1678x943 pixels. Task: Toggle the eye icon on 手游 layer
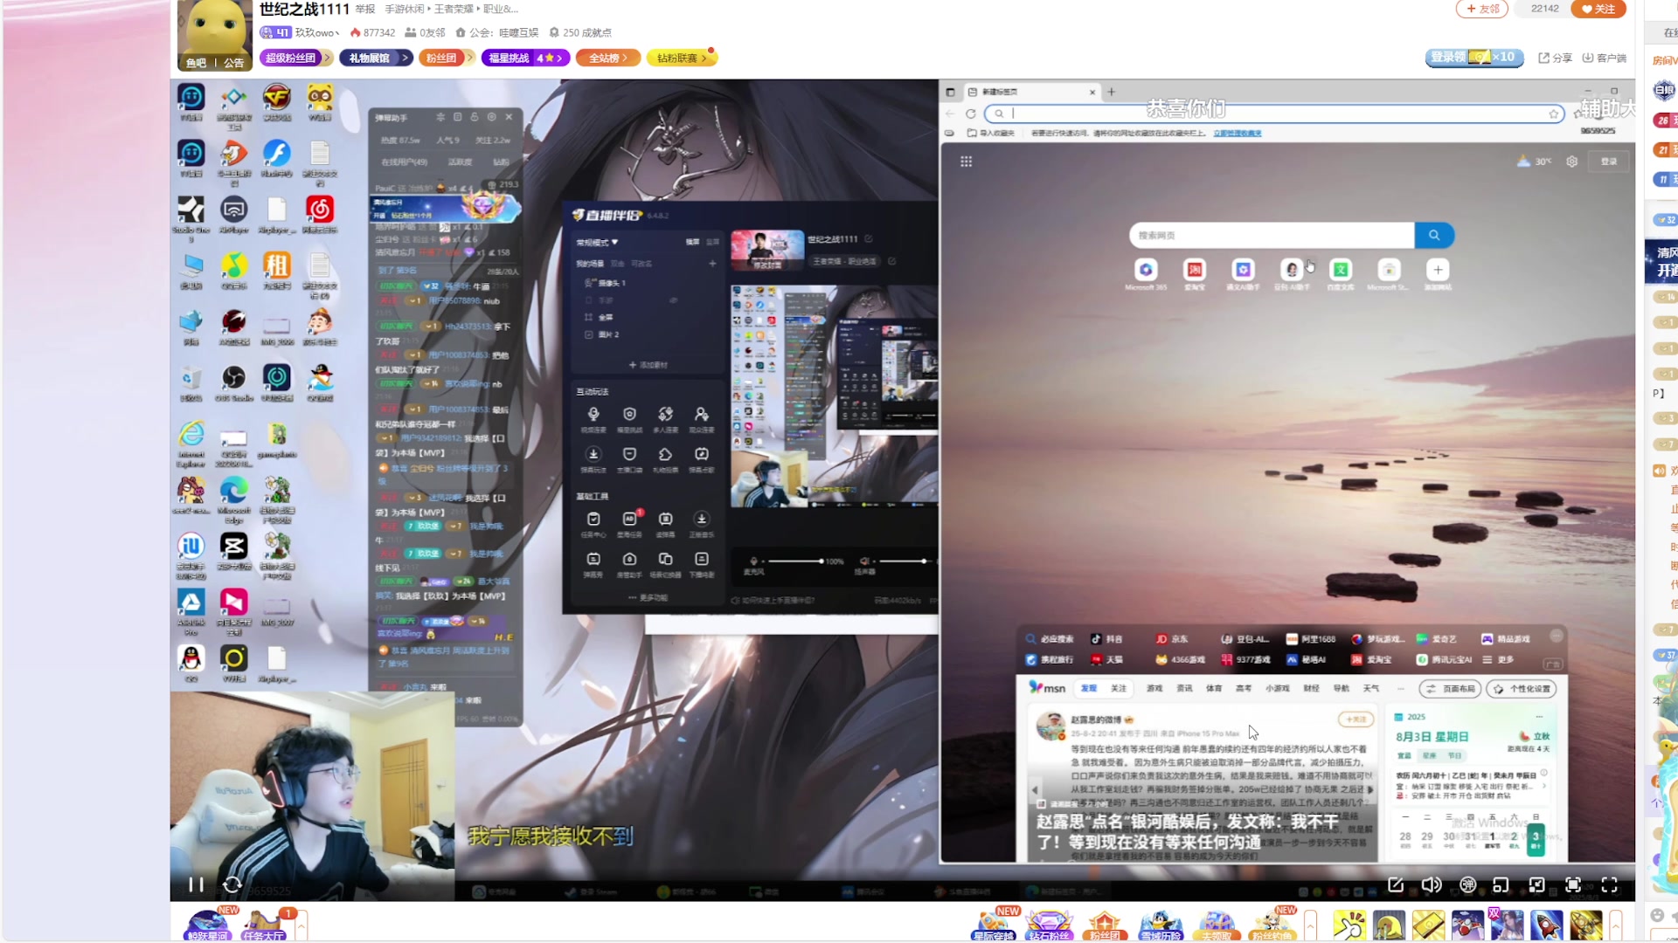click(x=673, y=299)
